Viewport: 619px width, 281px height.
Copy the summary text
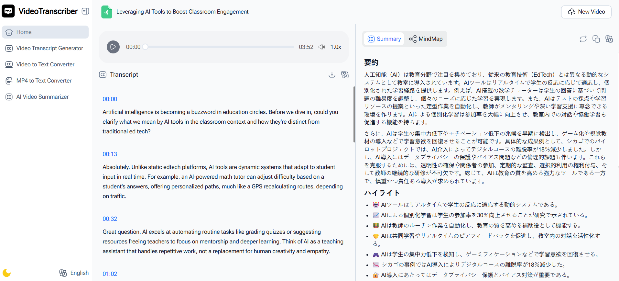tap(596, 39)
